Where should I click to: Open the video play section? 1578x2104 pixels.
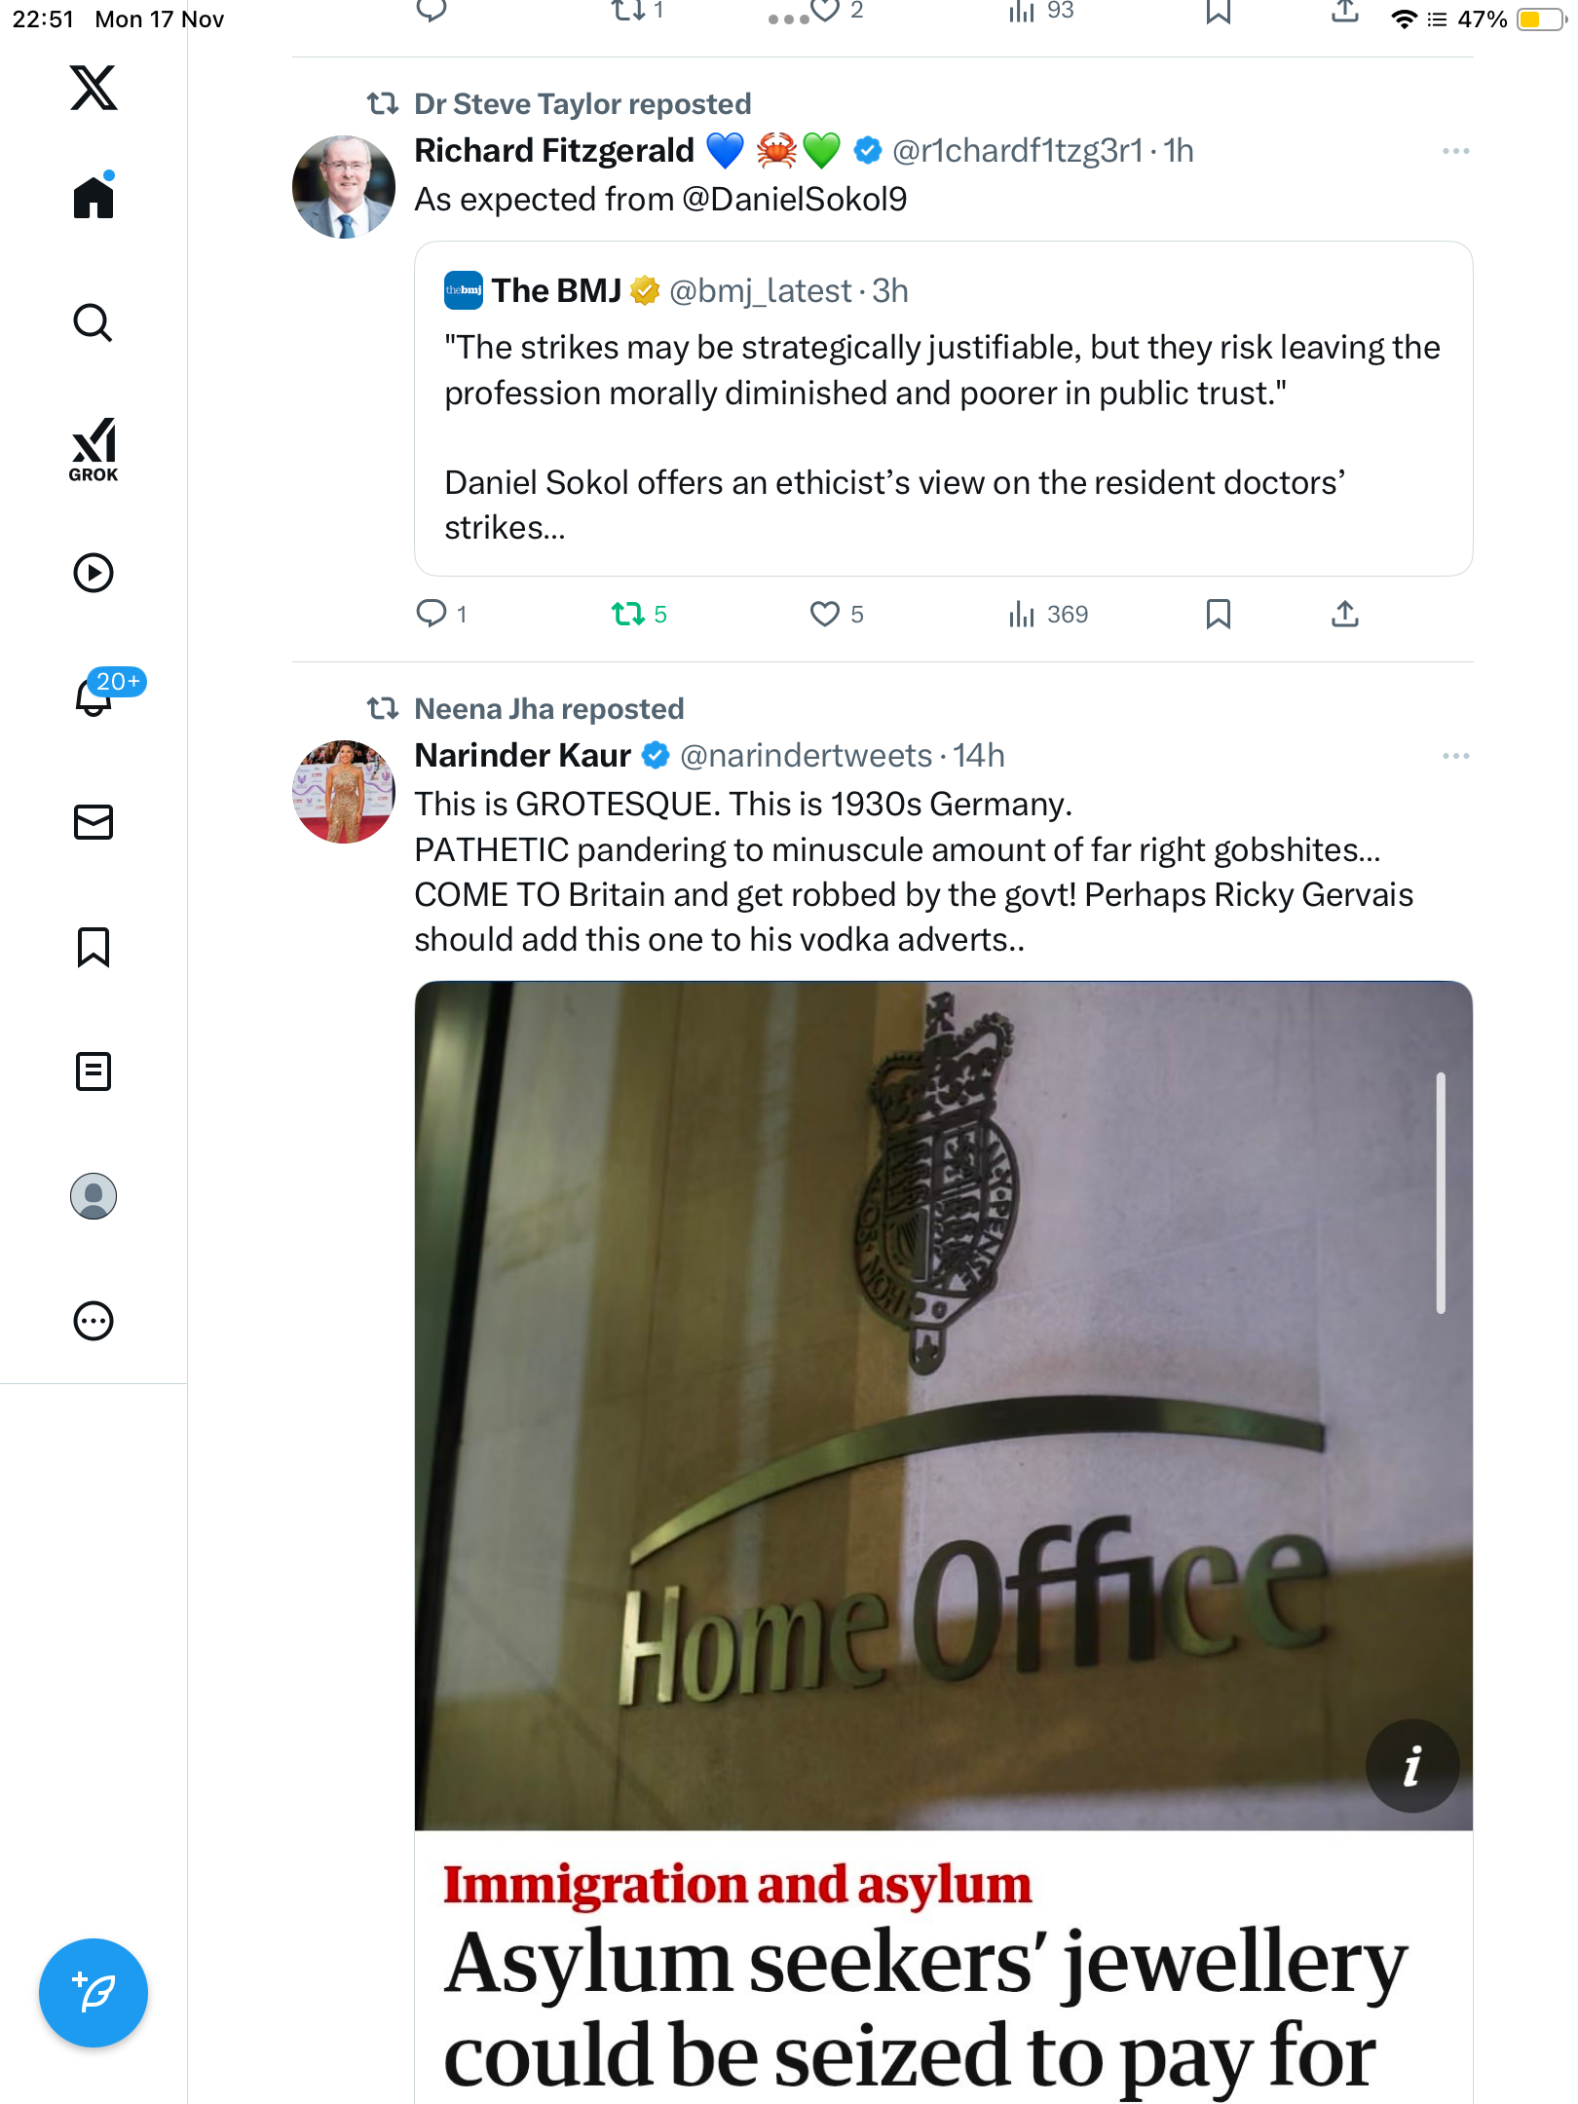point(94,573)
